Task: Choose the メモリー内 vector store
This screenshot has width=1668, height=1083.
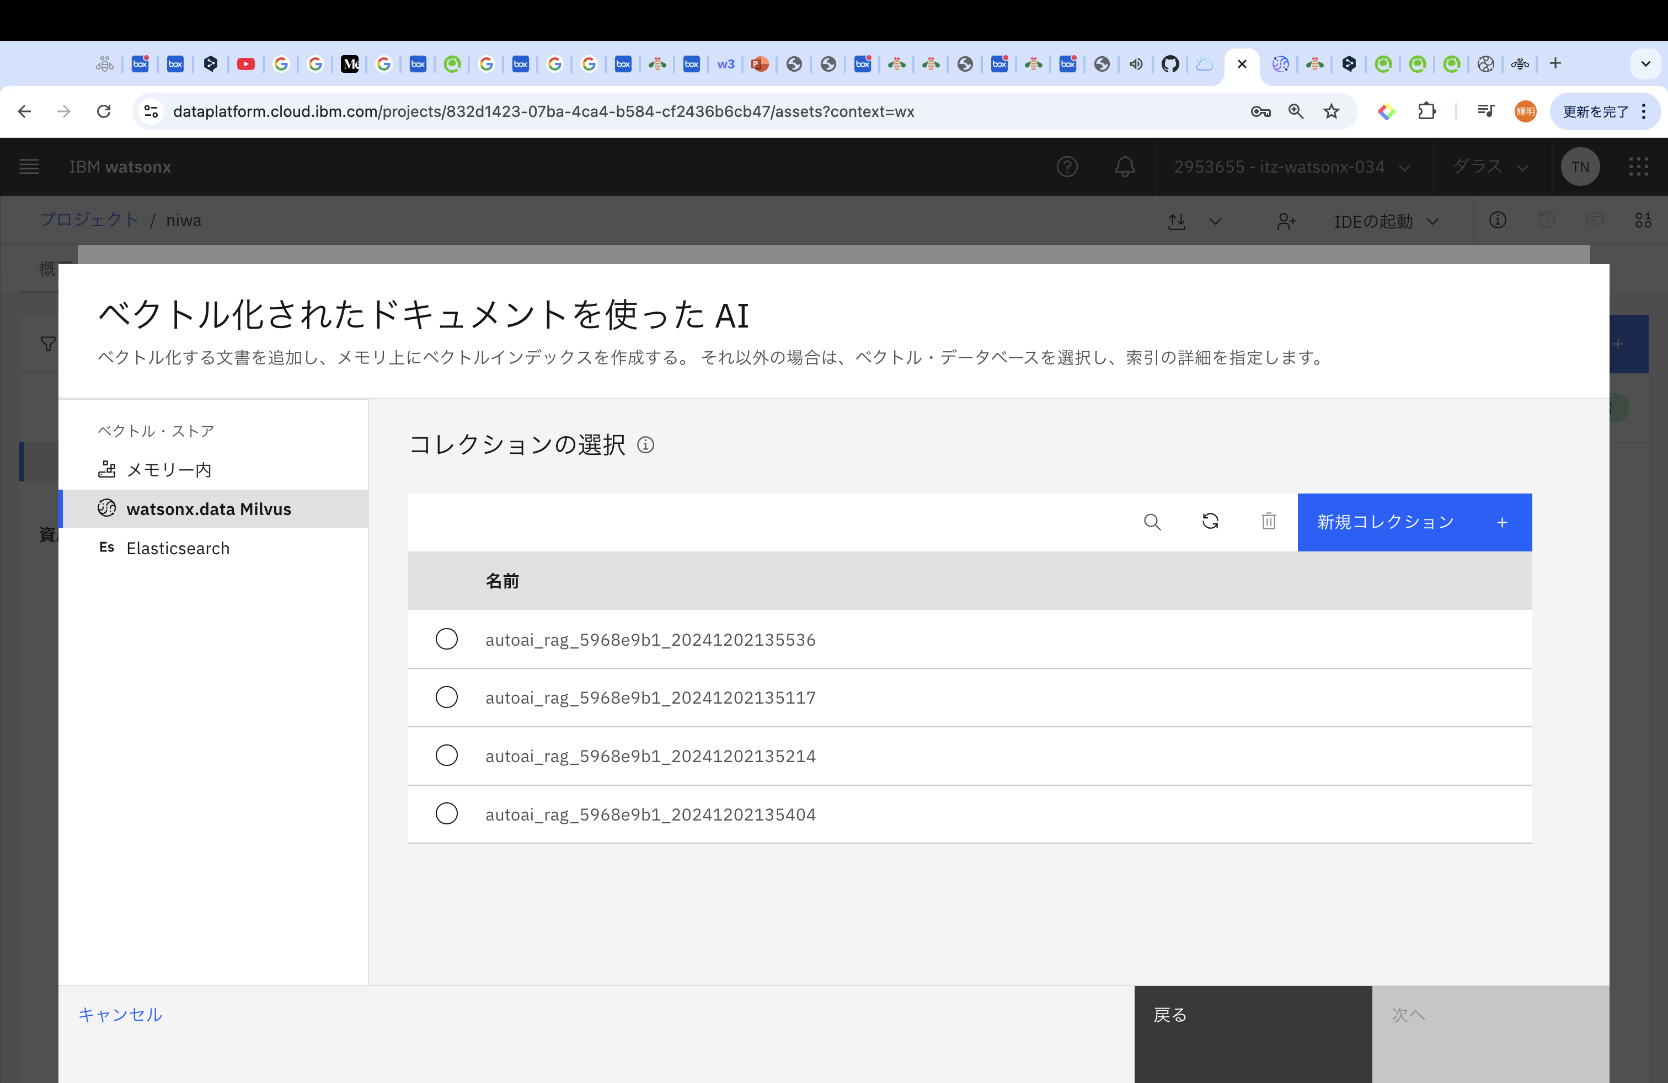Action: coord(169,470)
